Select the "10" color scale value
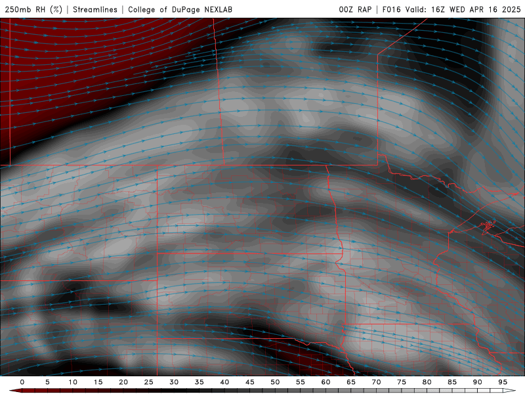Screen dimensions: 525x394 73,382
